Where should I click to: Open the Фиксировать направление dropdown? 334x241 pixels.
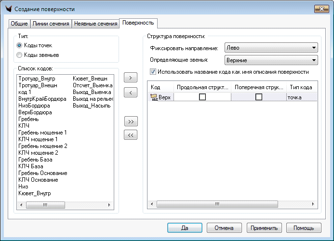(270, 48)
